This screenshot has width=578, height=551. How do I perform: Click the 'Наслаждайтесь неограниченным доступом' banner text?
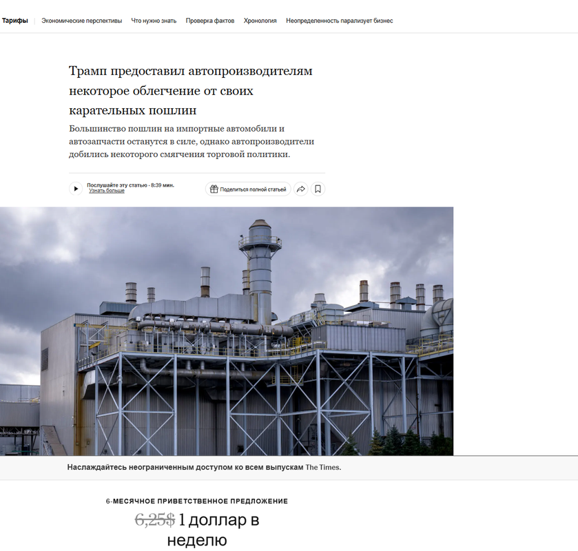point(204,468)
